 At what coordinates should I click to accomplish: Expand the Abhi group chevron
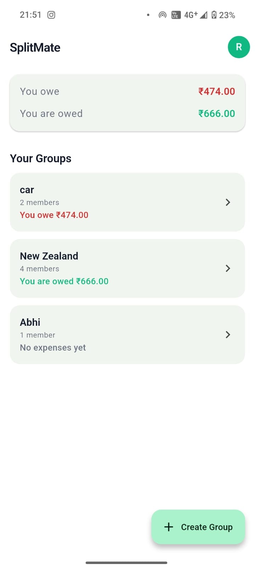228,335
